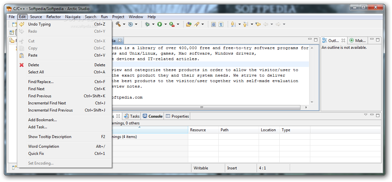The width and height of the screenshot is (392, 182).
Task: Choose Add Bookmark... in the Edit menu
Action: [x=65, y=120]
